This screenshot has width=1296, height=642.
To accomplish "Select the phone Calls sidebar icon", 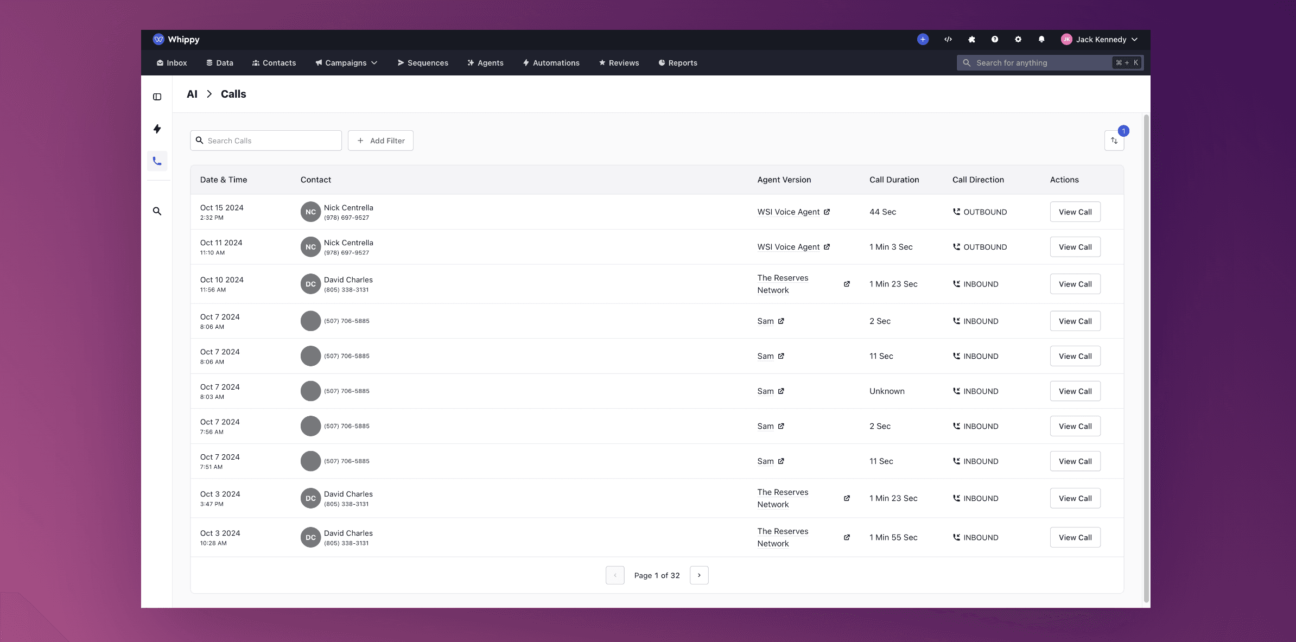I will coord(157,161).
